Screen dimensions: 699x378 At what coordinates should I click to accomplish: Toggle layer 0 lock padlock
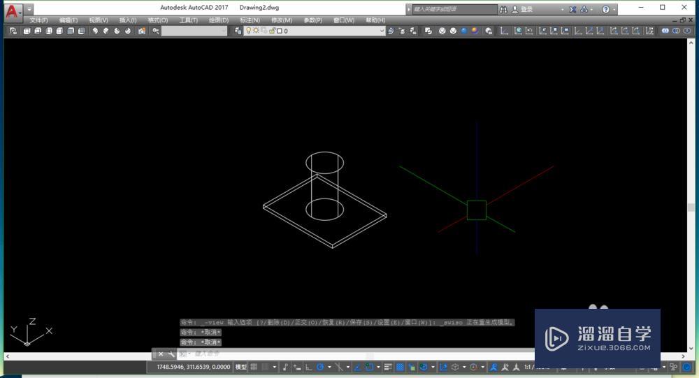coord(272,31)
